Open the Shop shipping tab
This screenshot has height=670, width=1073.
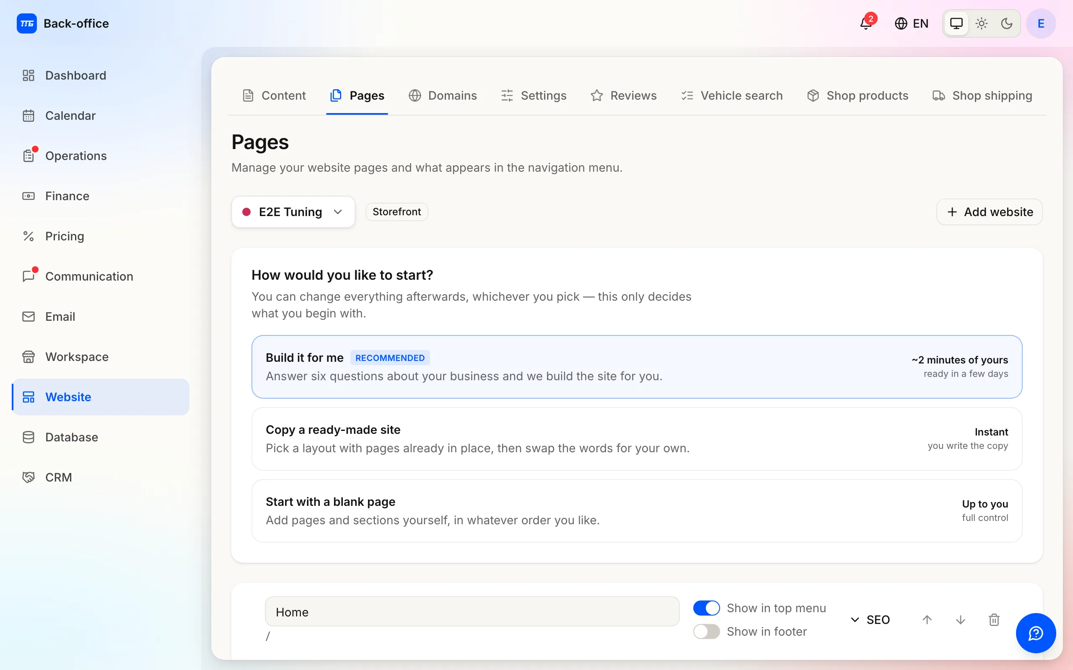coord(982,95)
